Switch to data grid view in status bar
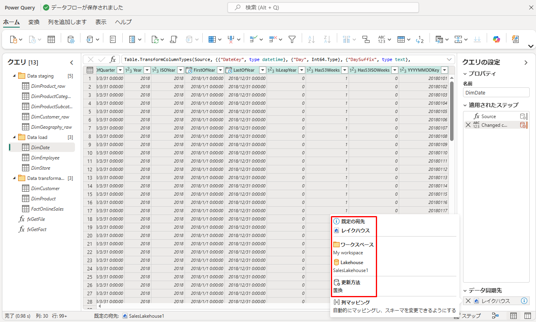 514,316
